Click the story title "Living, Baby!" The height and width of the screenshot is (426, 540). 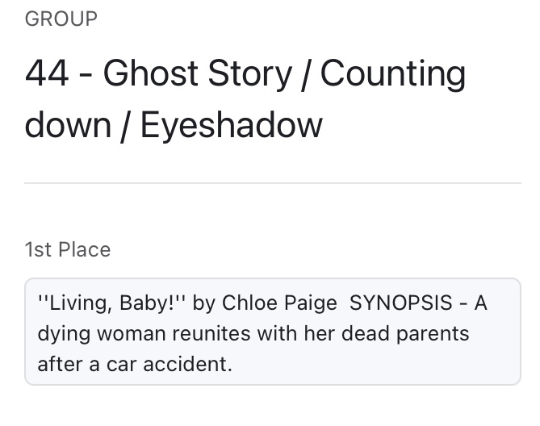pos(113,303)
